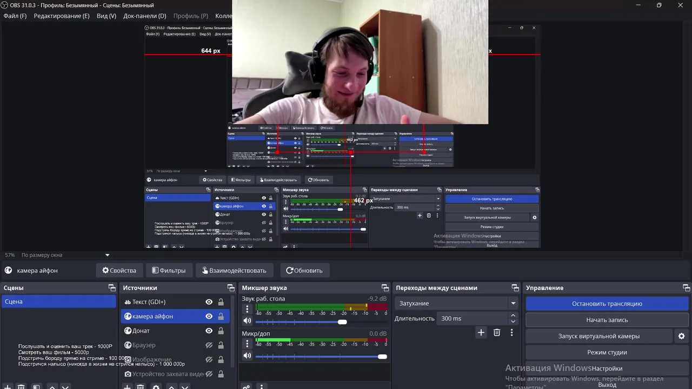Toggle lock on Изображение source

point(221,359)
